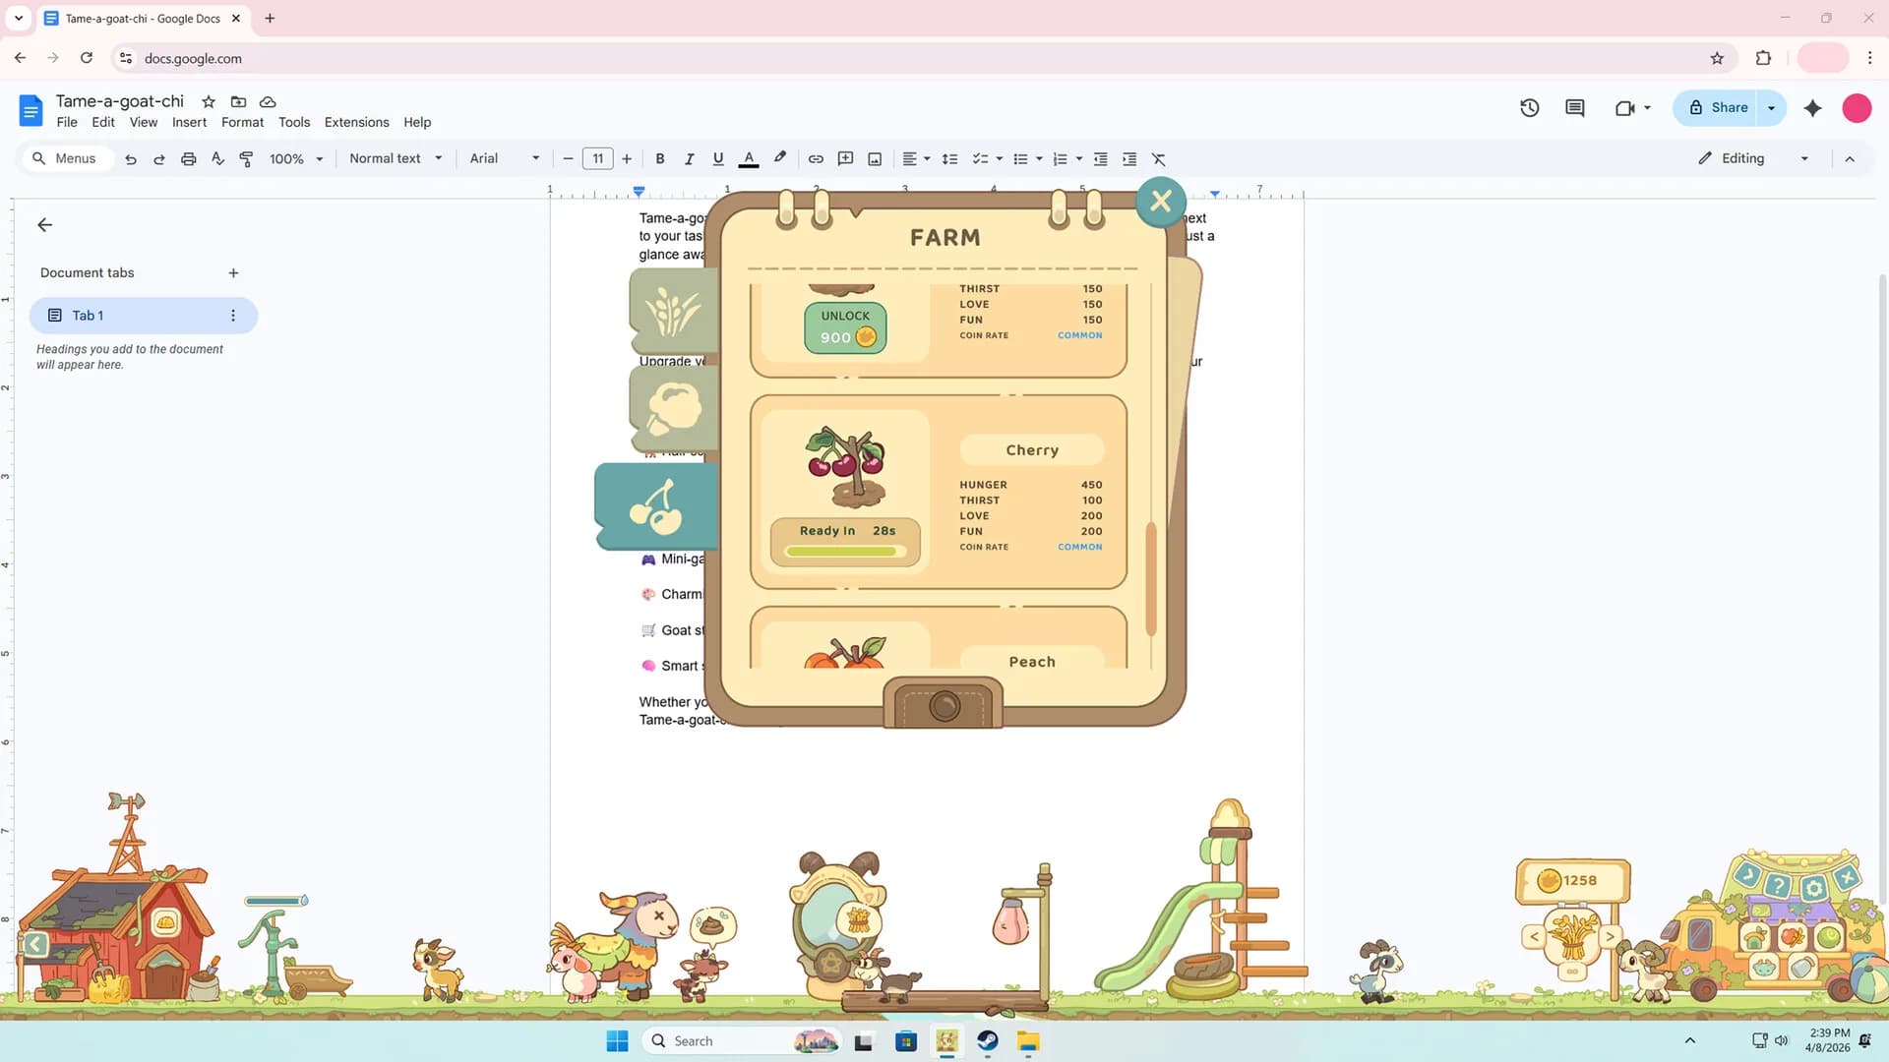This screenshot has width=1889, height=1062.
Task: Select the wheat category tab in Farm panel
Action: tap(674, 310)
